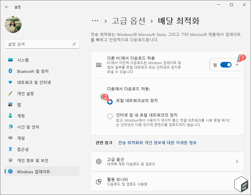
Task: Go back with the arrow icon
Action: tap(7, 7)
